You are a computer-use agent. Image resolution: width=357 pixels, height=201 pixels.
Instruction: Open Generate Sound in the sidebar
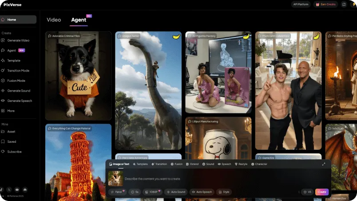(18, 91)
